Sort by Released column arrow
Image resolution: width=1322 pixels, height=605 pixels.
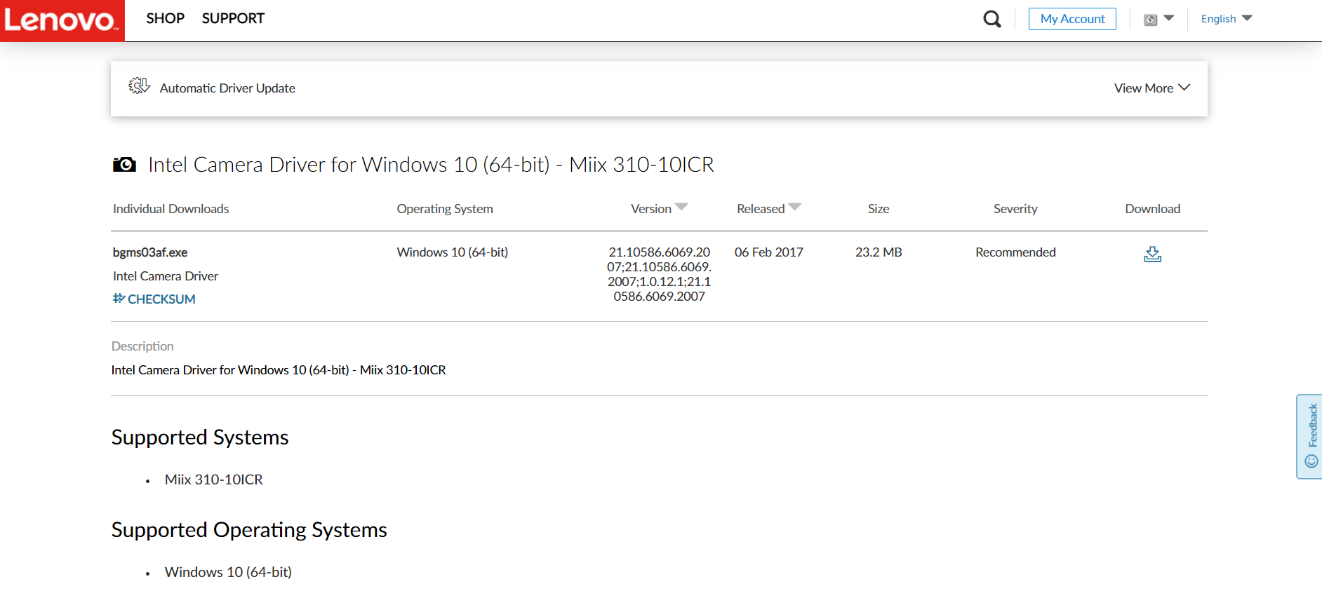(x=794, y=207)
